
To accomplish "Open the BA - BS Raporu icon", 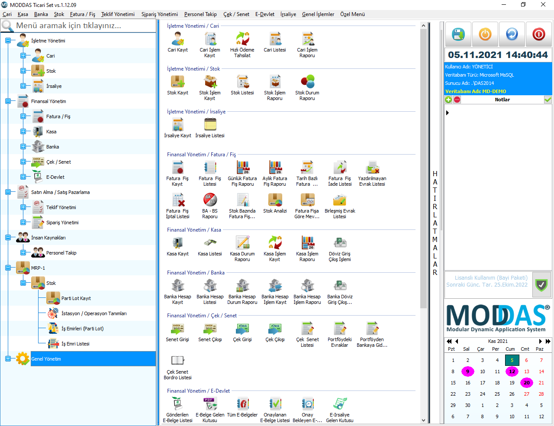I will tap(210, 206).
